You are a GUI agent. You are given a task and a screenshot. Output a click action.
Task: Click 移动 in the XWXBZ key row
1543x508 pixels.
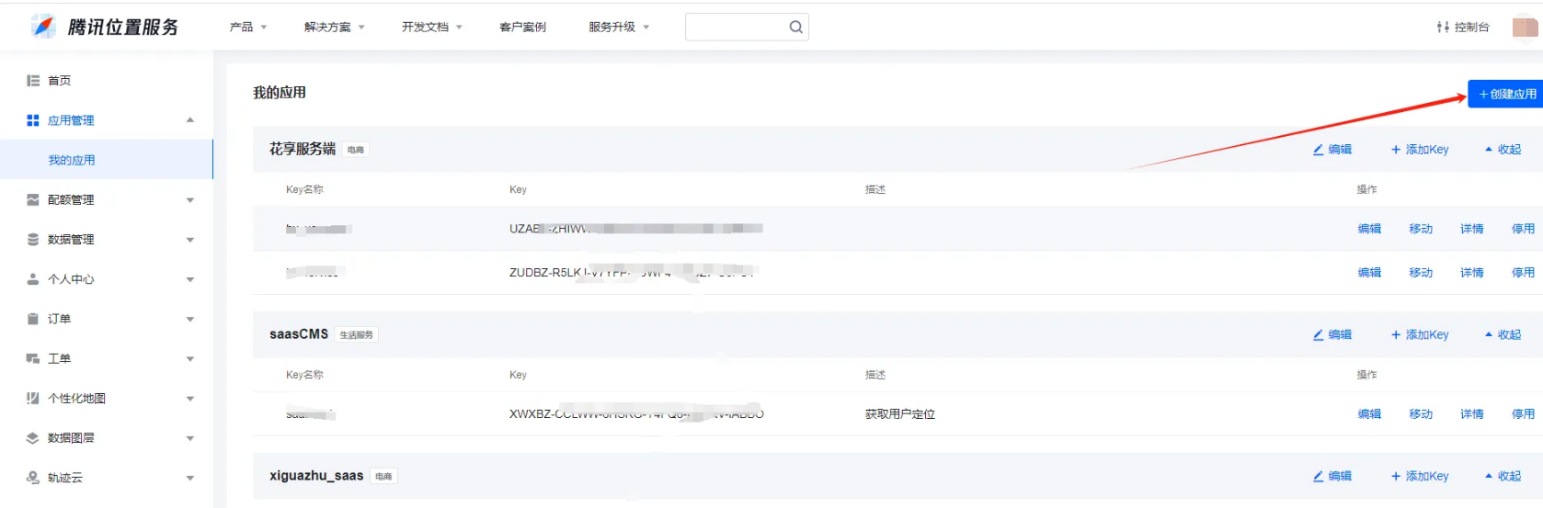[1421, 414]
